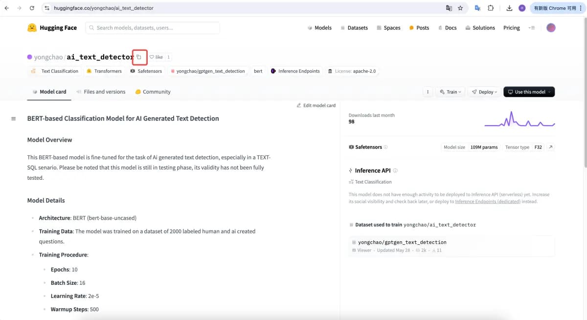The height and width of the screenshot is (320, 587).
Task: Click the License: apache-2.0 tag
Action: [352, 71]
